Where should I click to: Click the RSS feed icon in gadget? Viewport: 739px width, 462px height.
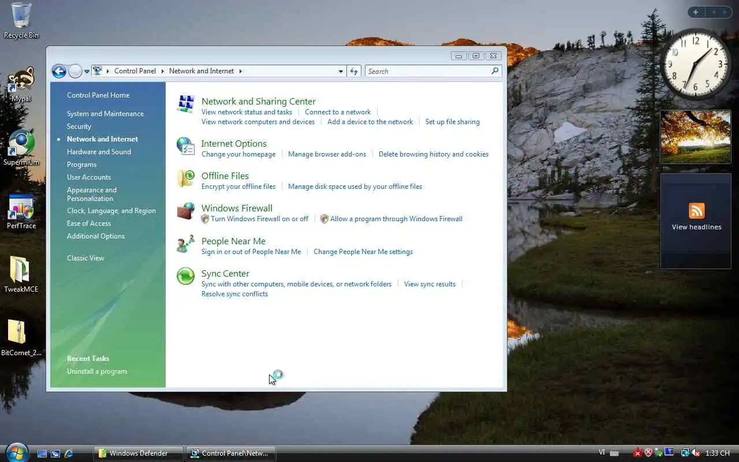pos(696,211)
